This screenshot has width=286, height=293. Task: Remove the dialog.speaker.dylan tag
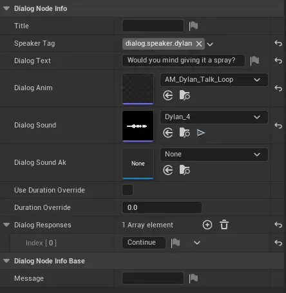pyautogui.click(x=199, y=44)
